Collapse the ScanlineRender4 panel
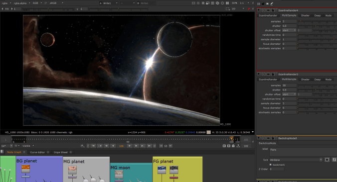The height and width of the screenshot is (182, 337). point(259,10)
